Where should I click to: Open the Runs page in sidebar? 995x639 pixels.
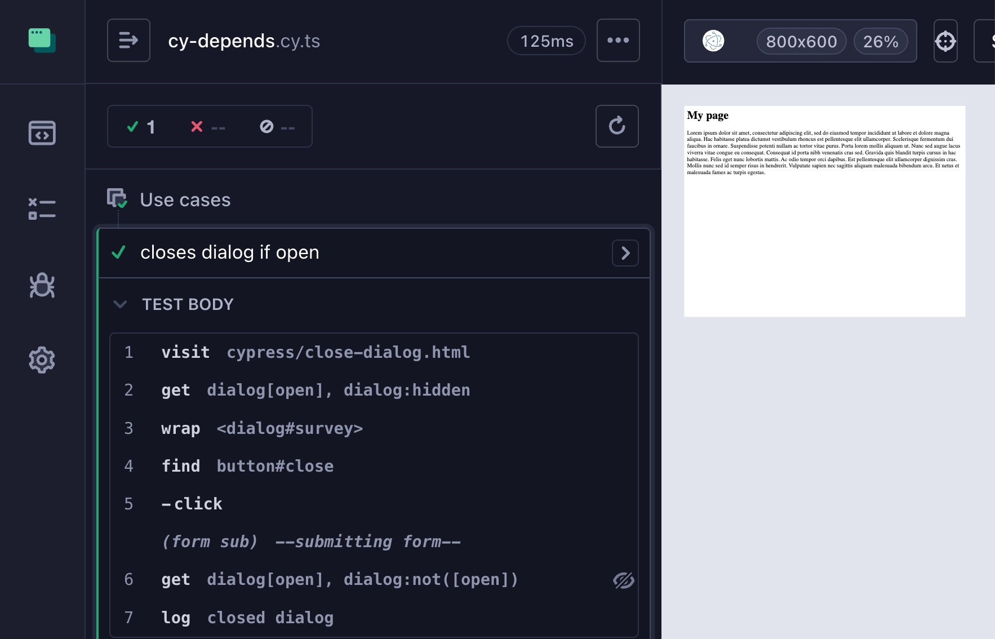(42, 208)
